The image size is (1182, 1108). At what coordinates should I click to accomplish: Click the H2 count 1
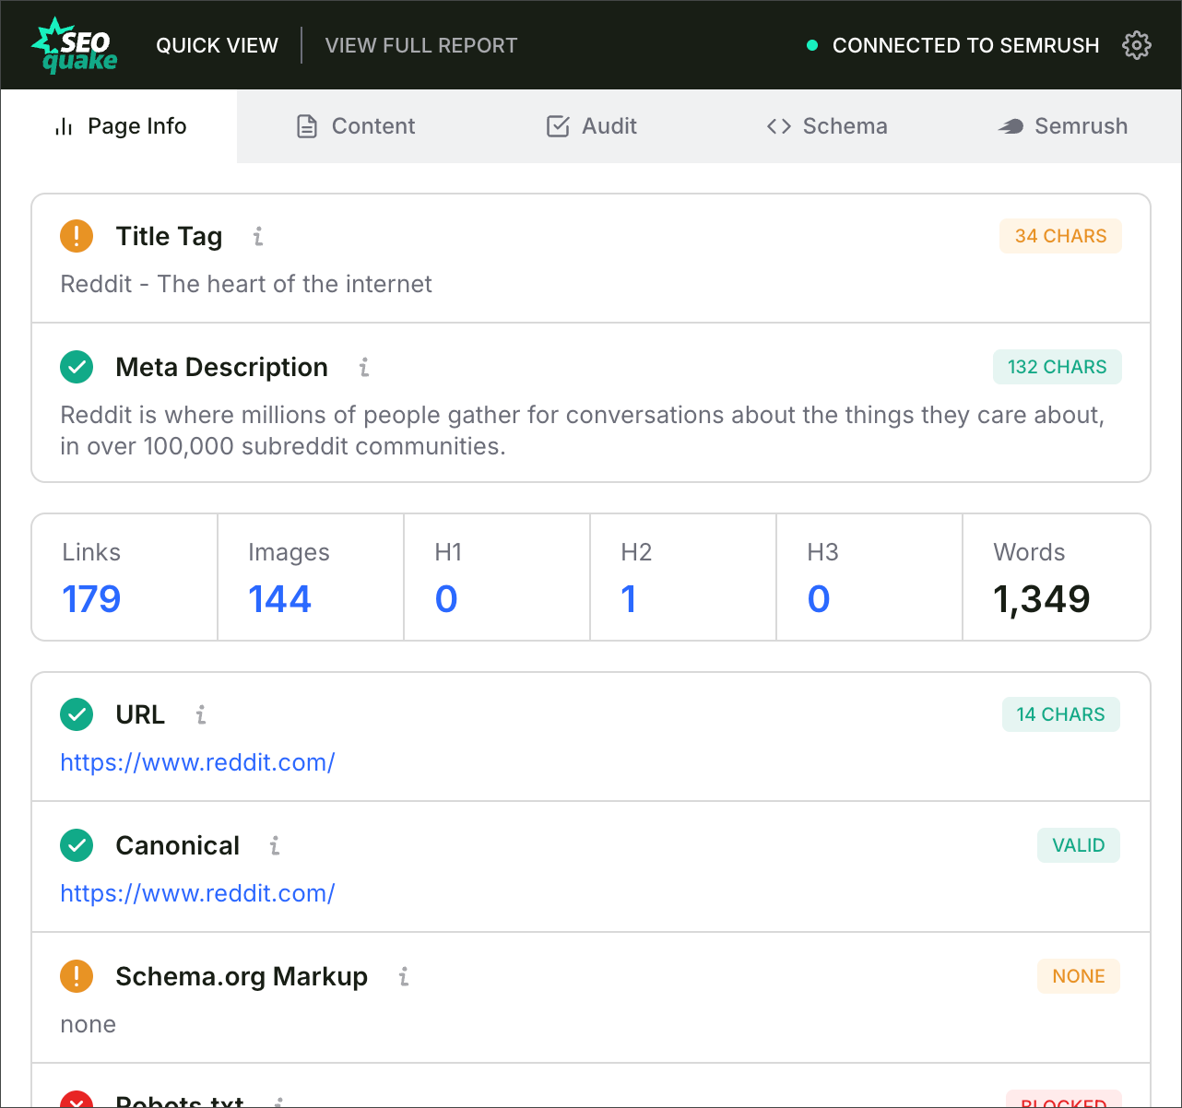[x=629, y=599]
